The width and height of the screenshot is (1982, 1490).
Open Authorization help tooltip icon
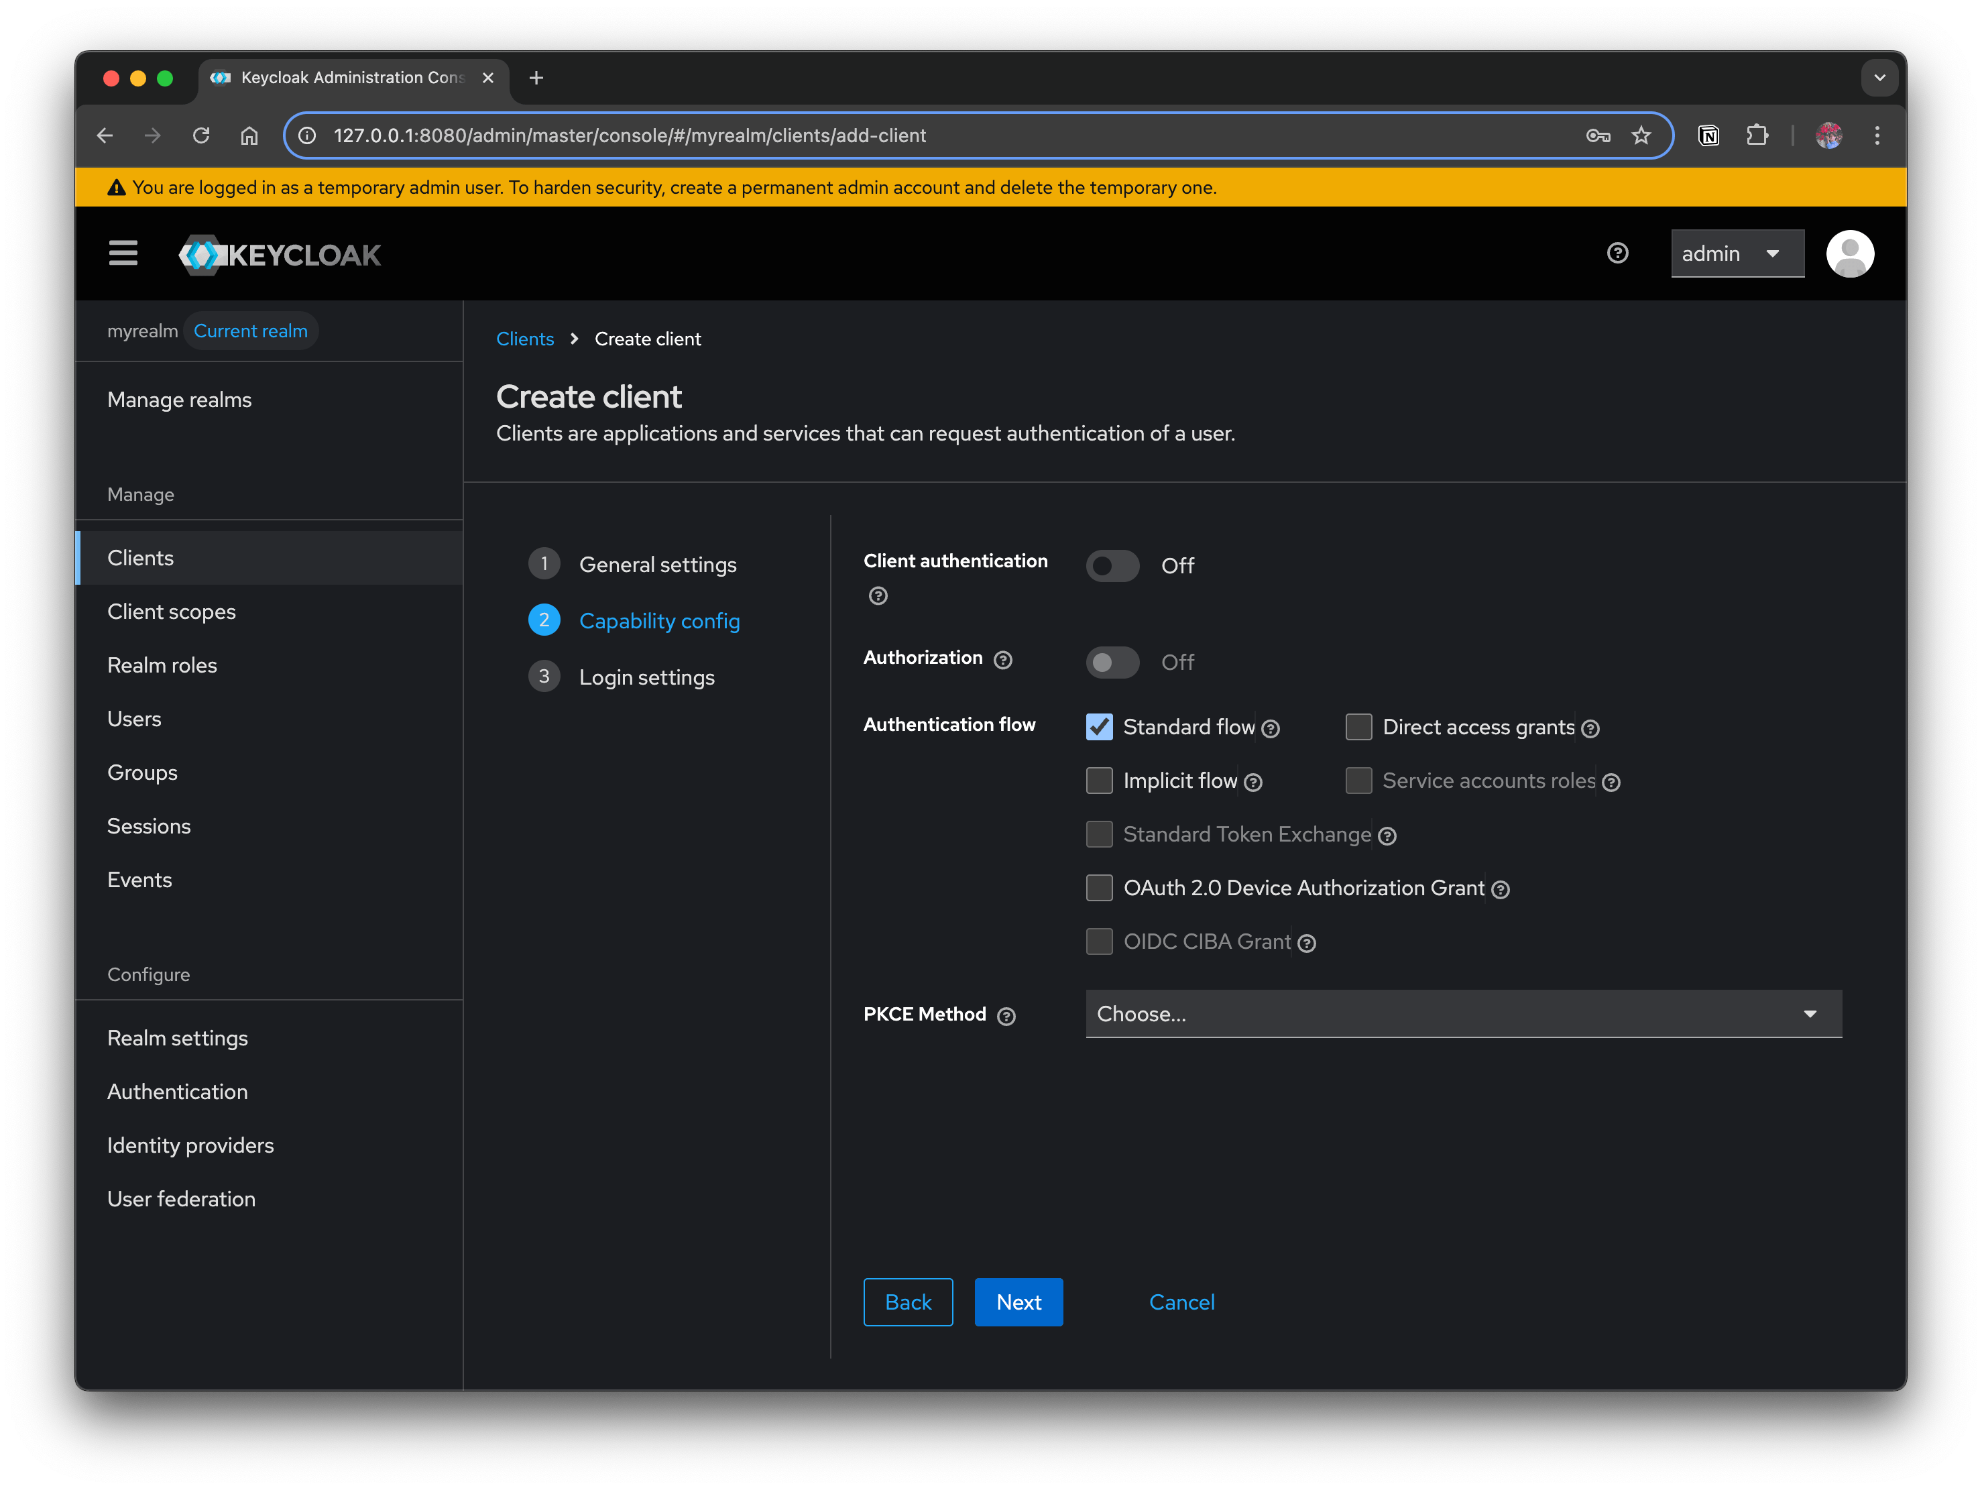1002,661
